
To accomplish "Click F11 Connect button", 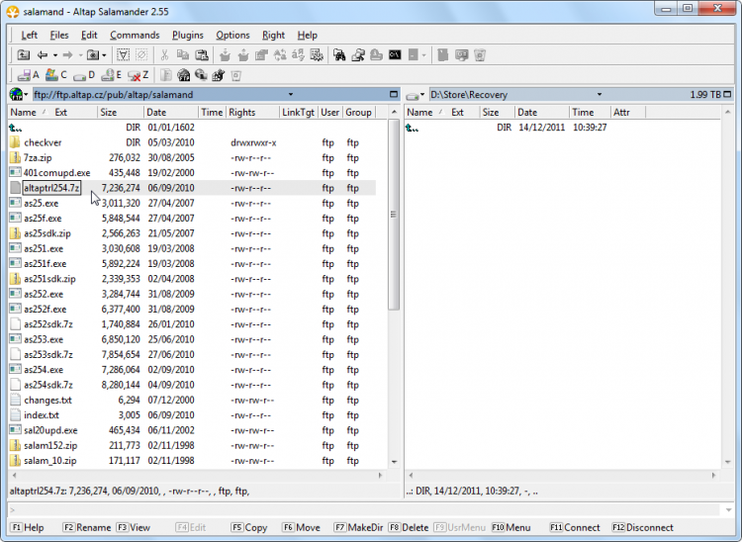I will [x=575, y=527].
